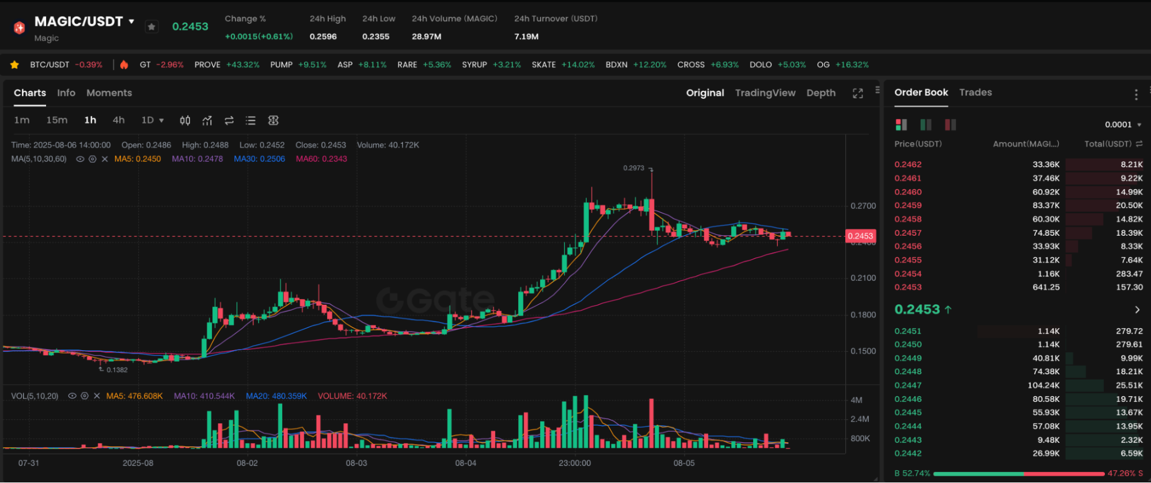The image size is (1151, 483).
Task: Open details via arrow beside last price
Action: pyautogui.click(x=1137, y=310)
